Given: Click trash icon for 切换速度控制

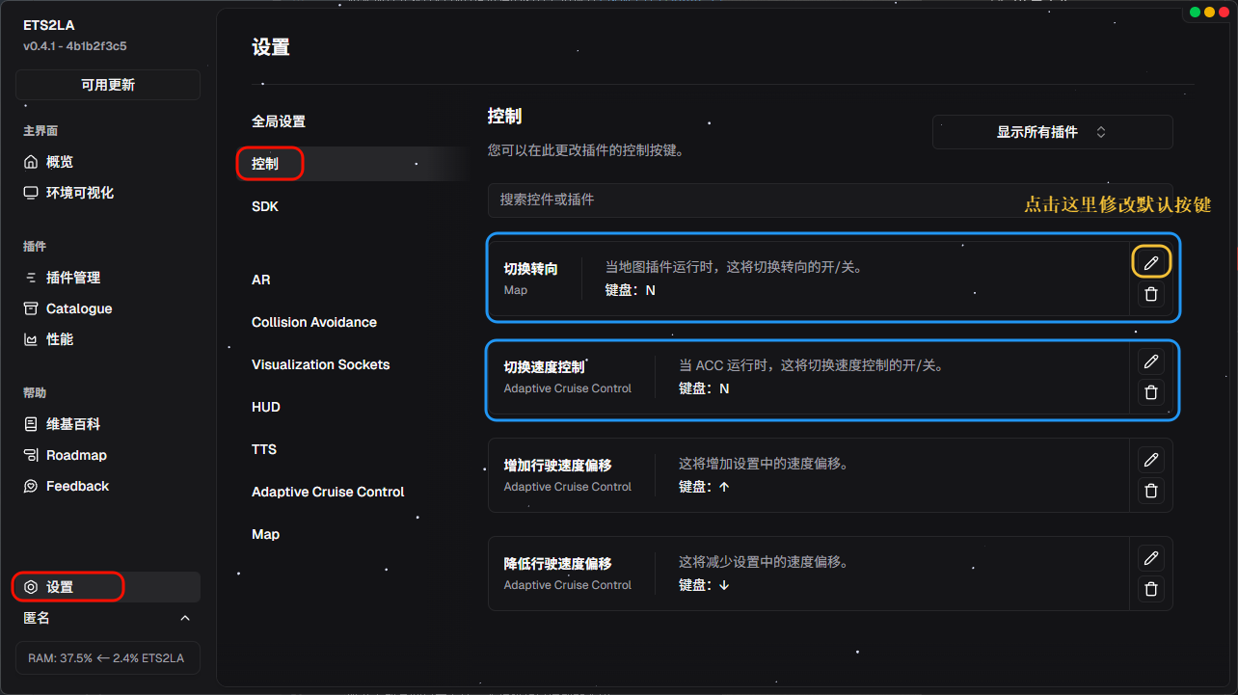Looking at the screenshot, I should 1150,392.
